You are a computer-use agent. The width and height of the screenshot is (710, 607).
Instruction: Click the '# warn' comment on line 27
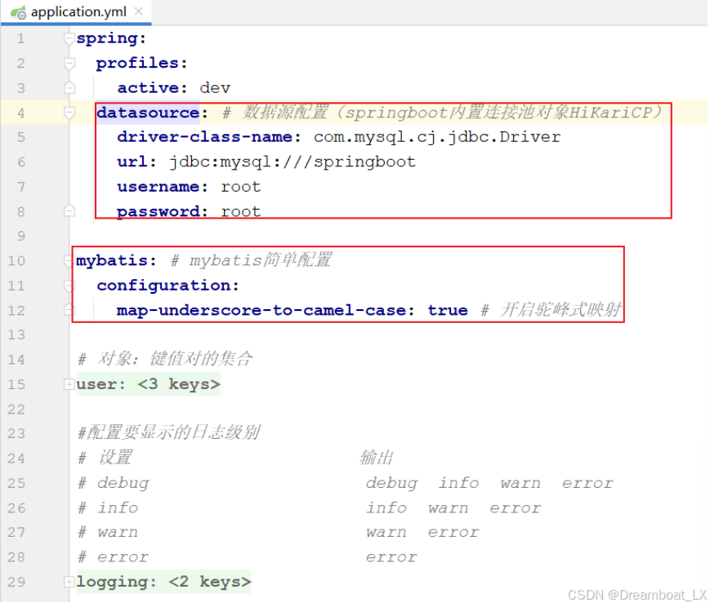point(108,533)
